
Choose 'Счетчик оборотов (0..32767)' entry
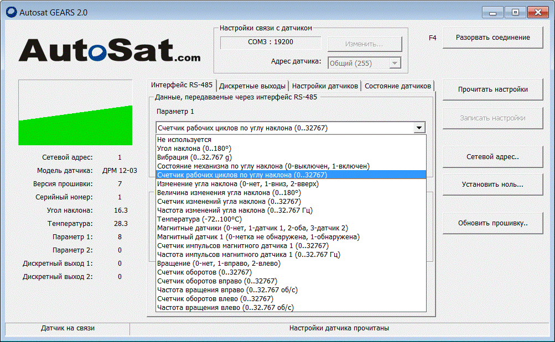coord(204,272)
